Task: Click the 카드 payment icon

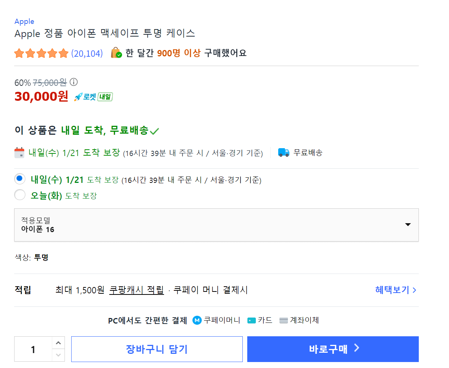Action: [x=251, y=320]
